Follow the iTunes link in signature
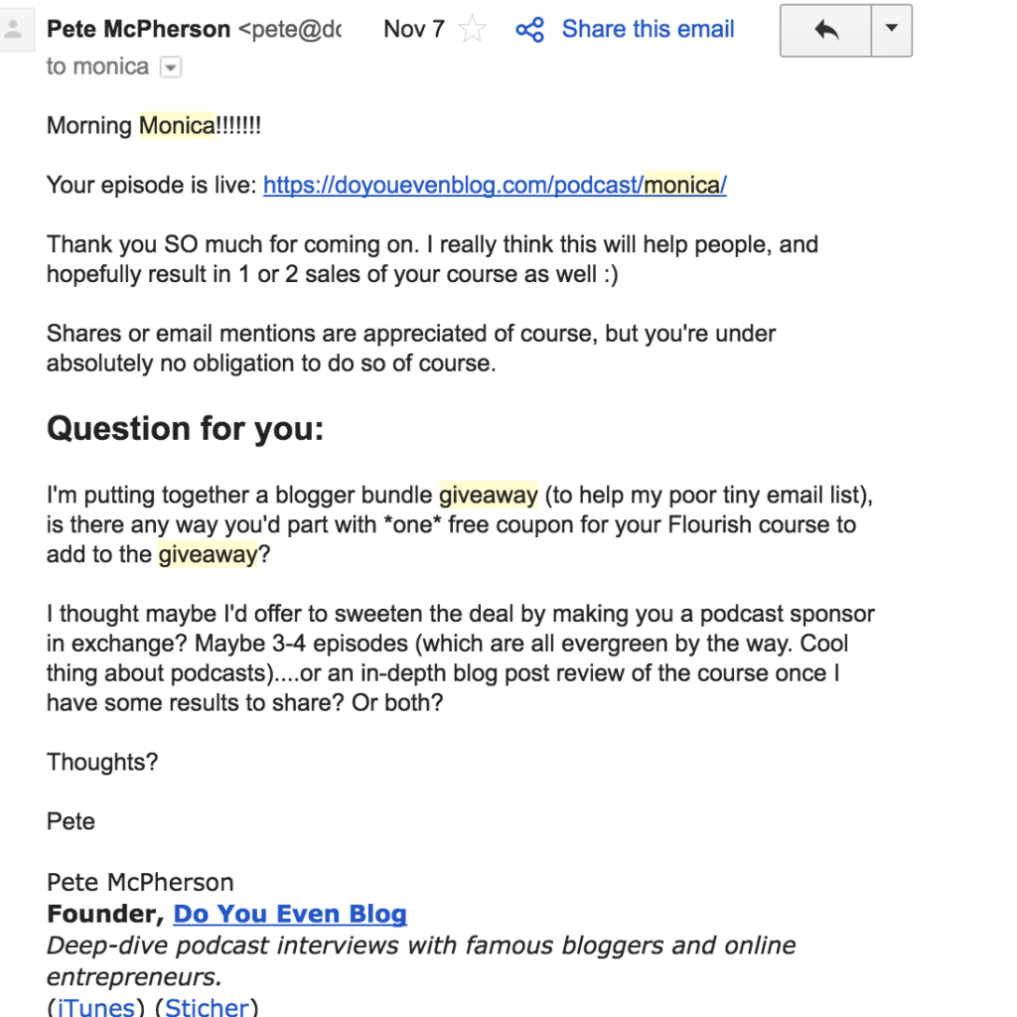This screenshot has width=1017, height=1017. [96, 1006]
